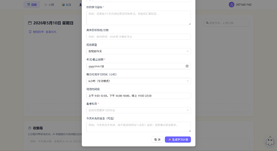Image resolution: width=277 pixels, height=151 pixels.
Task: Click the resize handle of the 今天补充的信息 text area
Action: (x=190, y=131)
